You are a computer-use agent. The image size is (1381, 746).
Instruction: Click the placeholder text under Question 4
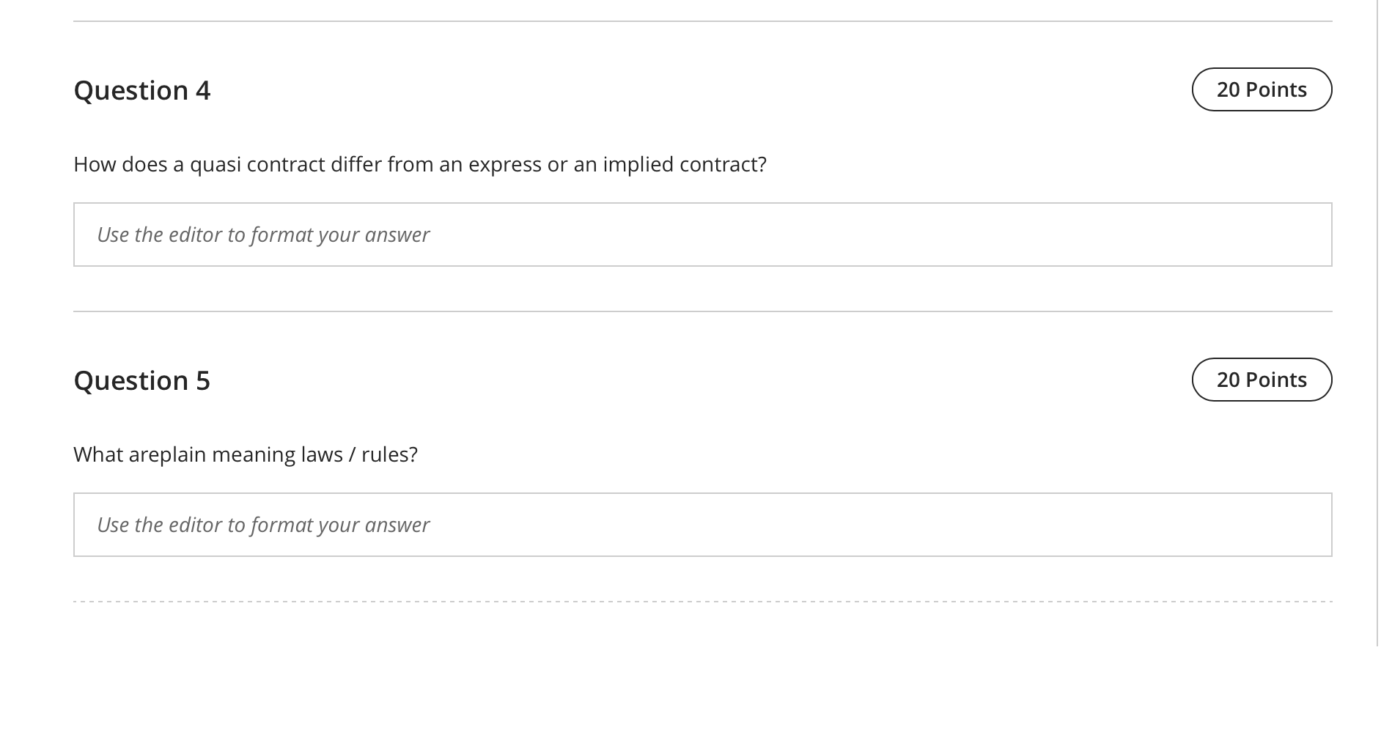(263, 234)
